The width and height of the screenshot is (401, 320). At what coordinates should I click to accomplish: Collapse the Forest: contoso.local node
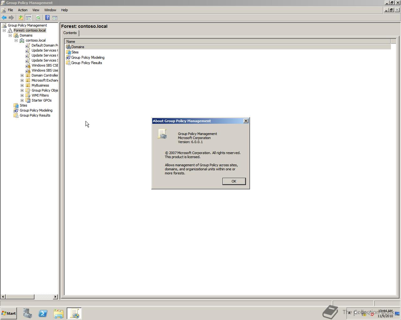4,30
